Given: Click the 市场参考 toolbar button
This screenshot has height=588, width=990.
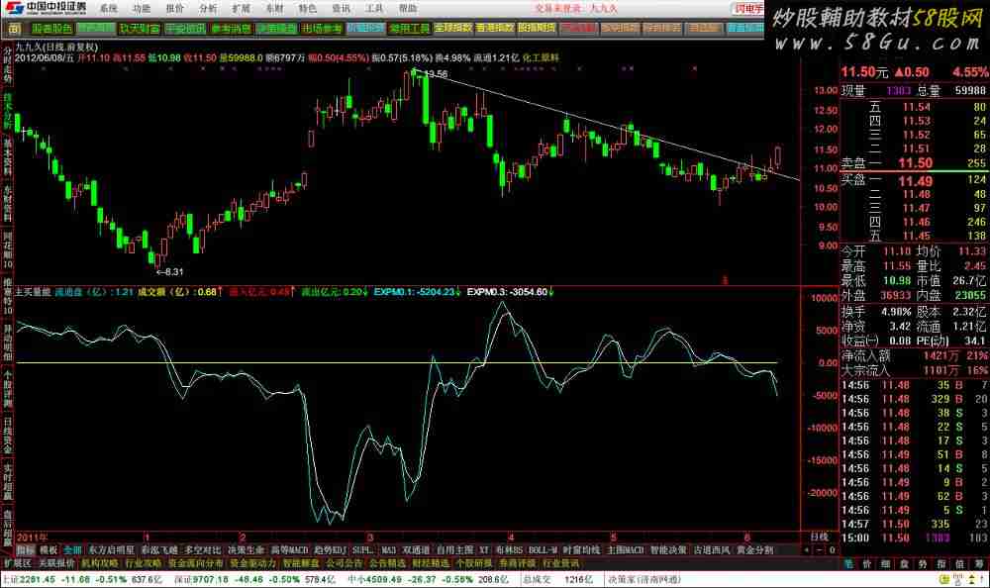Looking at the screenshot, I should [321, 29].
